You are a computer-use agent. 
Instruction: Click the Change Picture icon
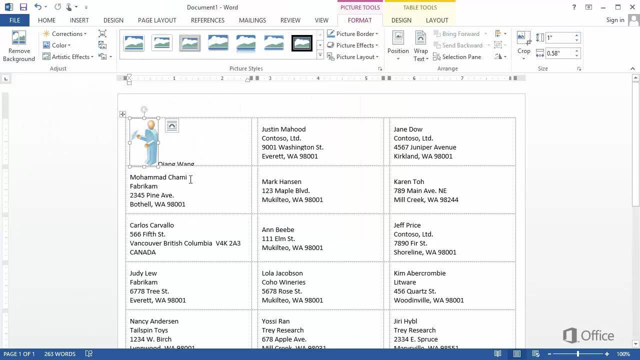coord(102,45)
